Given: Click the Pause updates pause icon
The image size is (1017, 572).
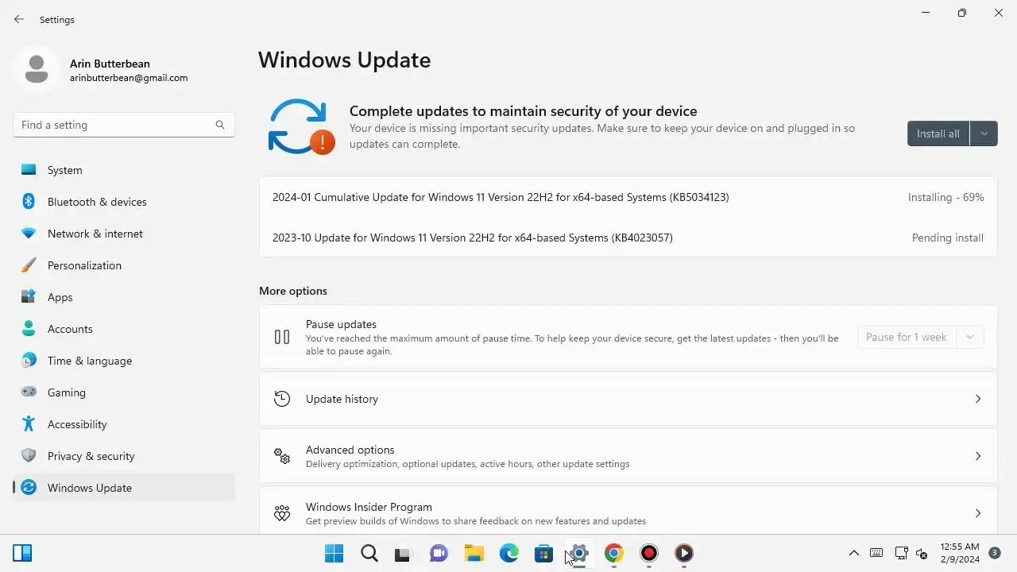Looking at the screenshot, I should pyautogui.click(x=282, y=337).
